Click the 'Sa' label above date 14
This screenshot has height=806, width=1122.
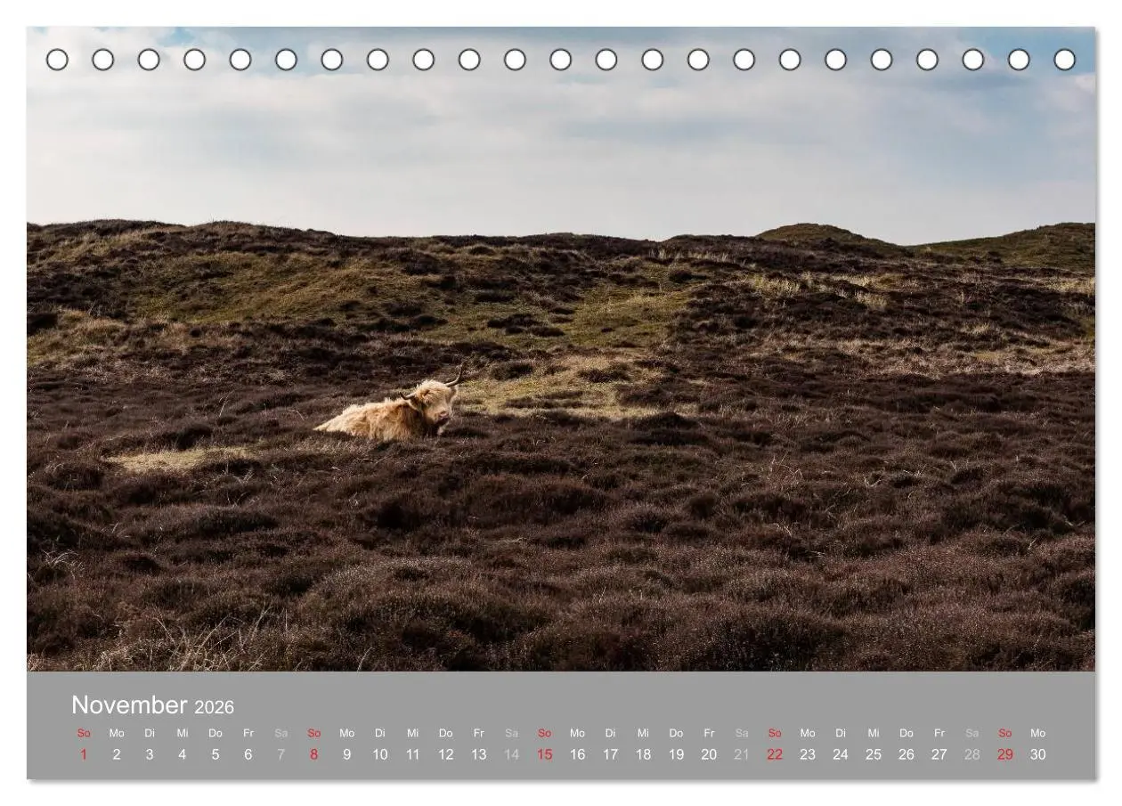click(x=512, y=733)
